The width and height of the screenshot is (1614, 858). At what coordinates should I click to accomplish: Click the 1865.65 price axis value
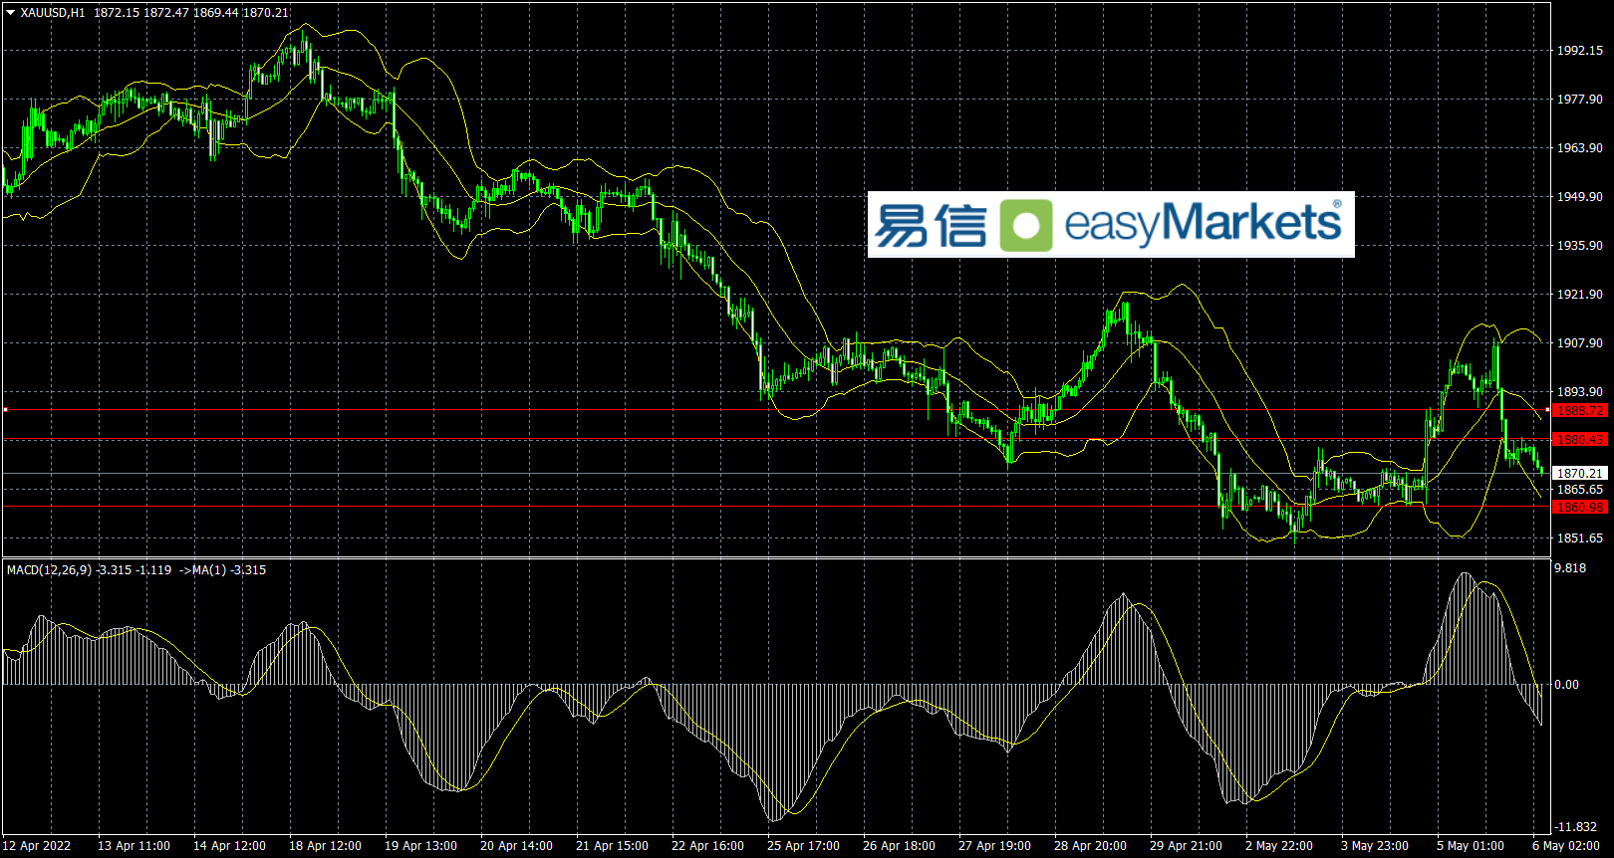point(1580,489)
